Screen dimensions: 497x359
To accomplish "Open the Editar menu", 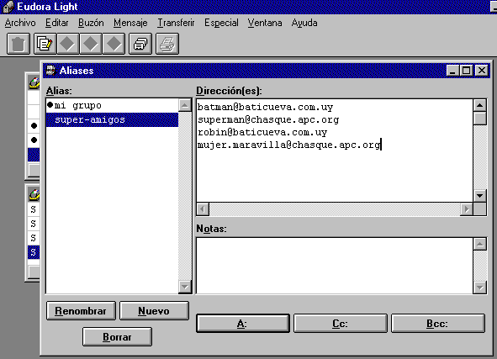I will [56, 23].
